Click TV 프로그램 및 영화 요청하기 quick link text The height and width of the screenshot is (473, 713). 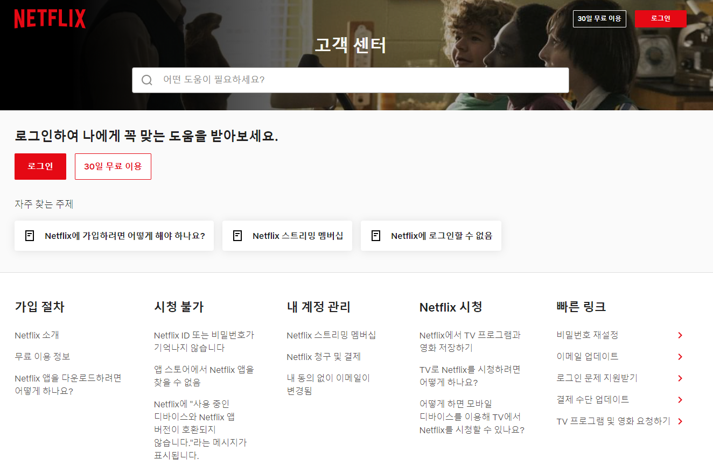tap(613, 421)
